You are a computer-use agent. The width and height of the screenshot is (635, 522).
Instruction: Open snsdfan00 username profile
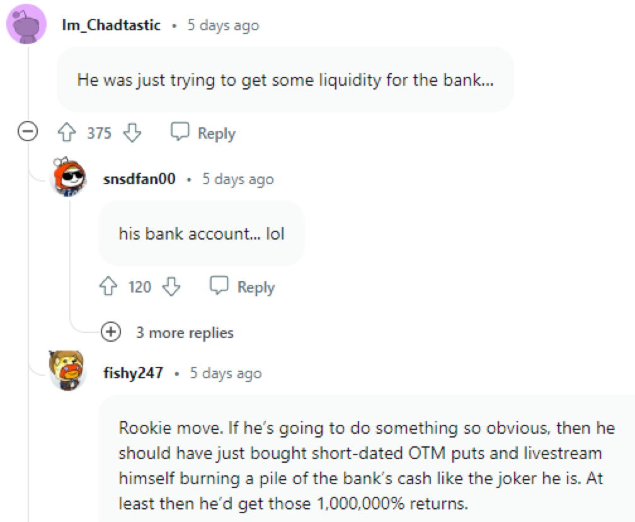(x=139, y=179)
